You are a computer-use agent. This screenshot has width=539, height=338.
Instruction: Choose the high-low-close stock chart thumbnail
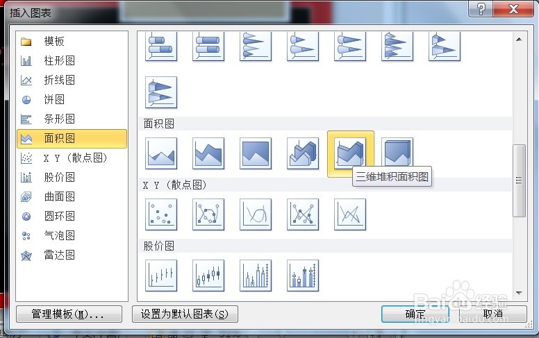point(161,276)
